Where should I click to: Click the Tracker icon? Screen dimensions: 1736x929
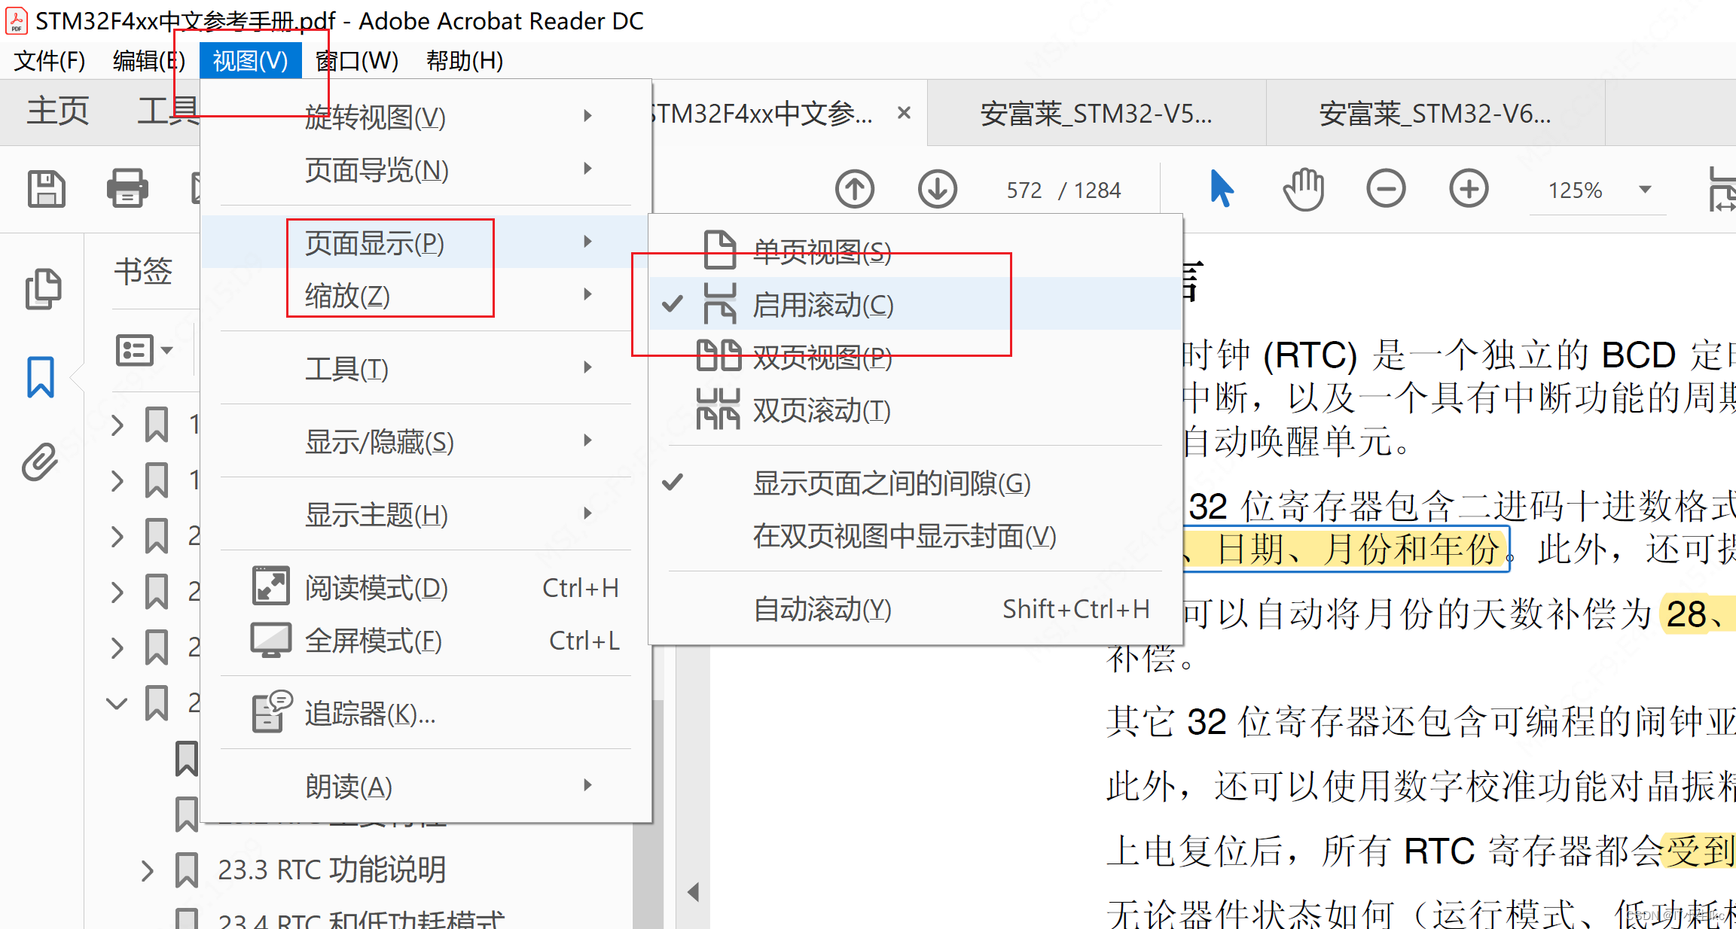[x=271, y=711]
